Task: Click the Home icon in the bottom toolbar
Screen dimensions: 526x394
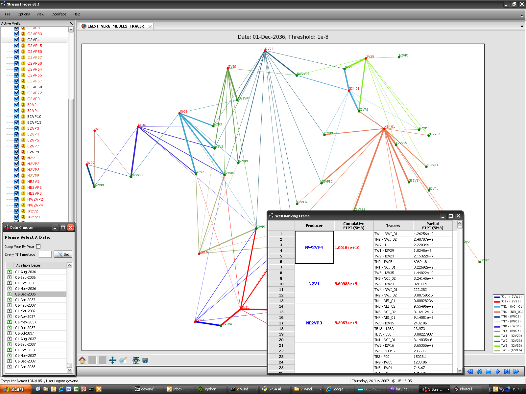Action: click(82, 360)
